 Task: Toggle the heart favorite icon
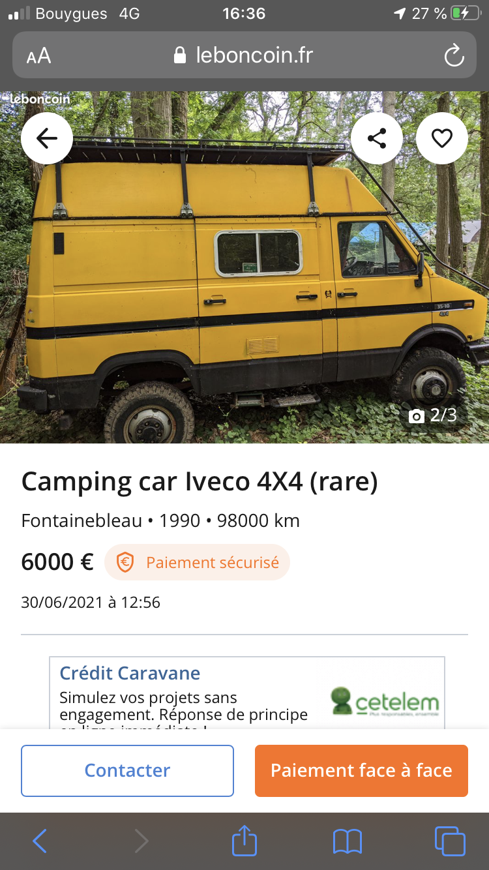(x=442, y=138)
